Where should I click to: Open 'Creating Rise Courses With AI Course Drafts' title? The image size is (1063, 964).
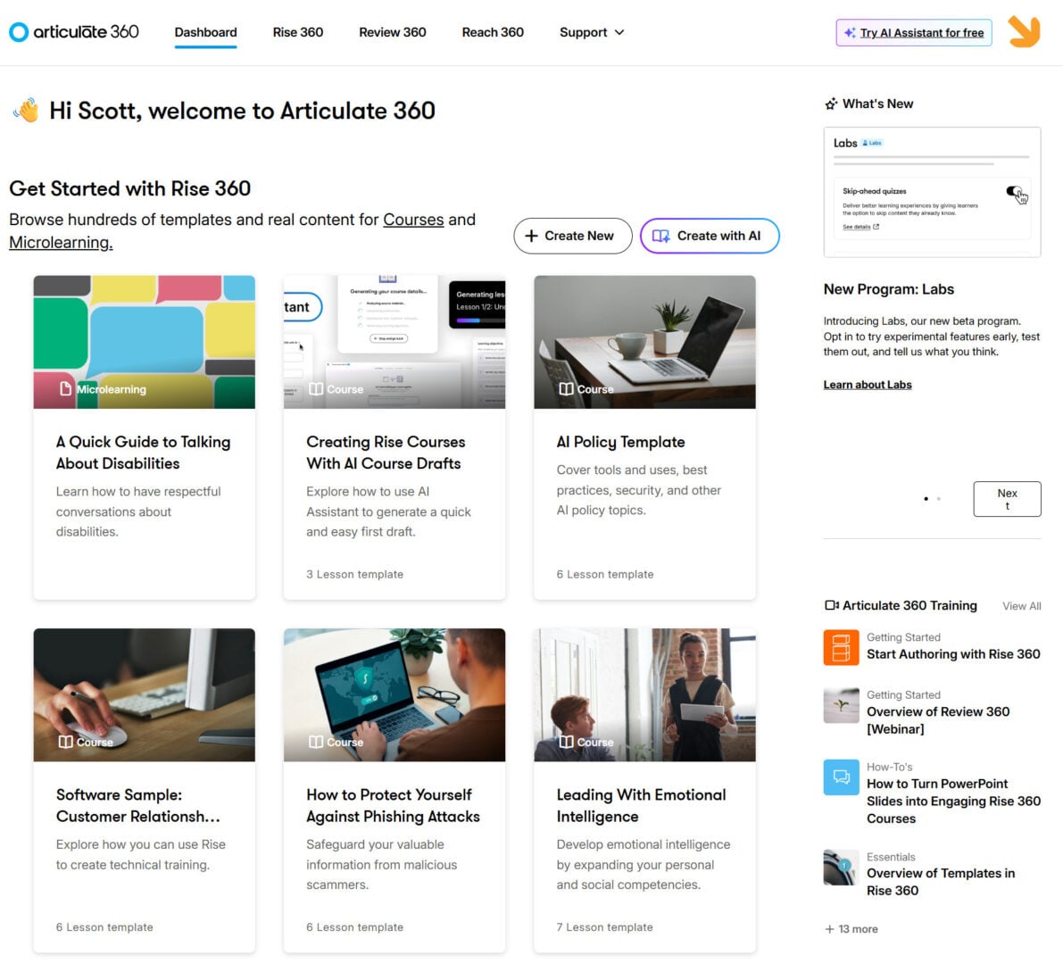(x=386, y=453)
